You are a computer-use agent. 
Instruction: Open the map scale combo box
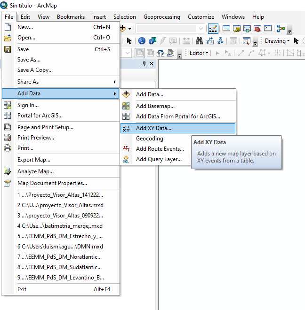pos(170,29)
